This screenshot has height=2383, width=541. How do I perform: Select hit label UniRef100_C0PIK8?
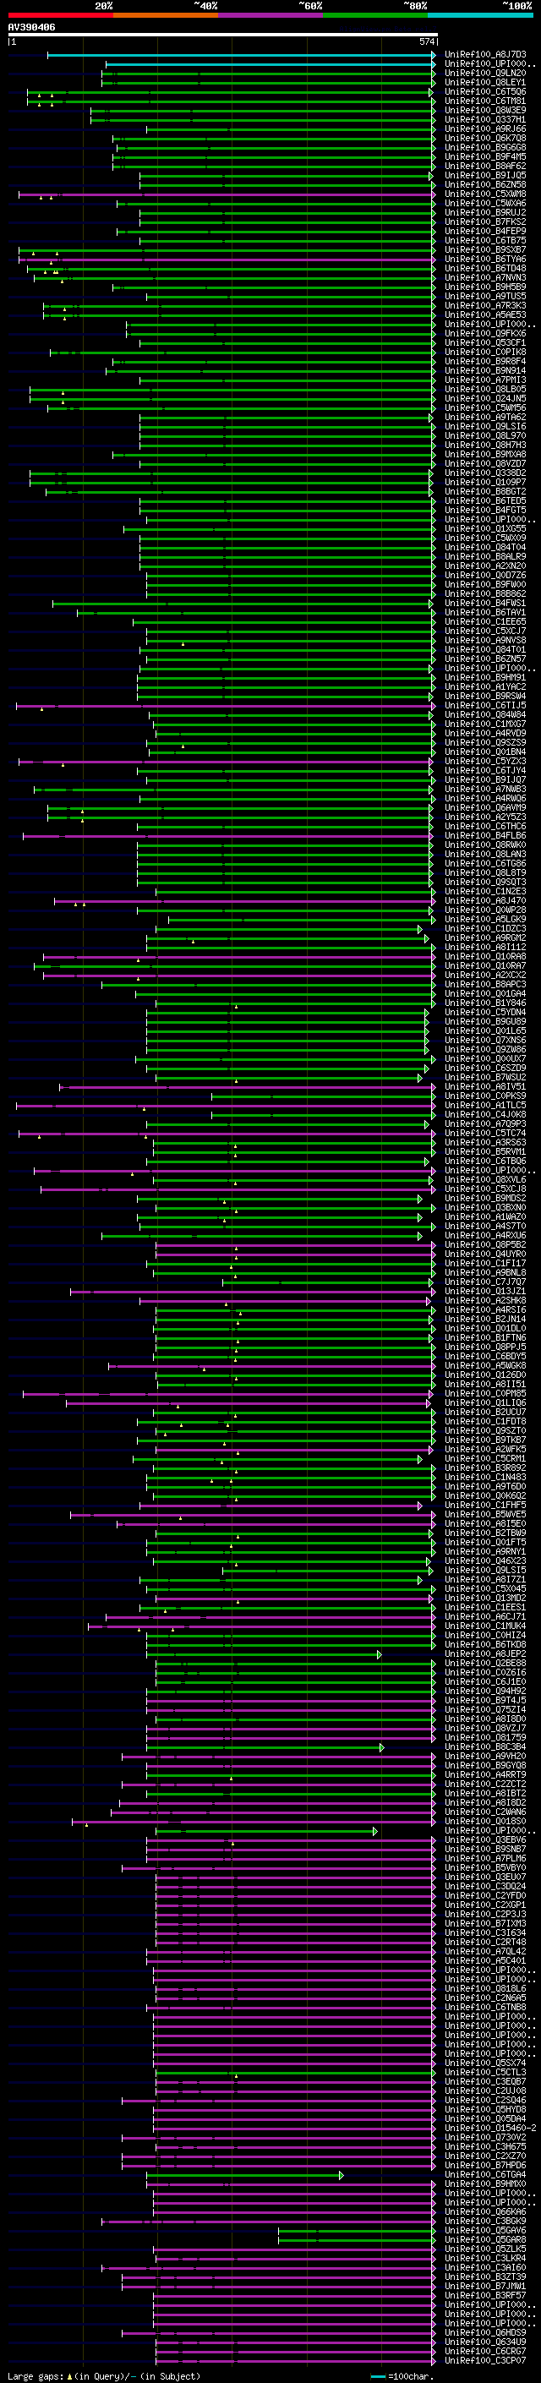pos(485,352)
